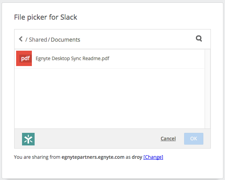This screenshot has width=225, height=180.
Task: Cancel the file picker dialog
Action: (x=168, y=139)
